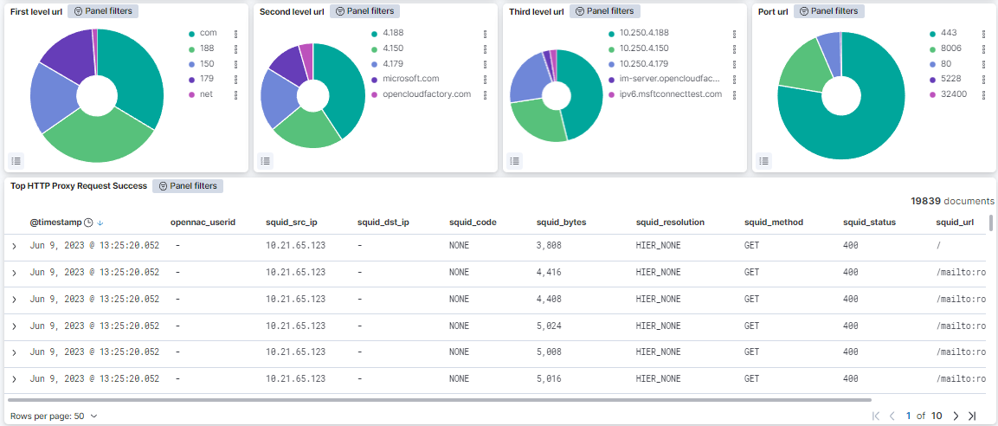Image resolution: width=998 pixels, height=426 pixels.
Task: Open options icon next to 'com' legend item
Action: (235, 33)
